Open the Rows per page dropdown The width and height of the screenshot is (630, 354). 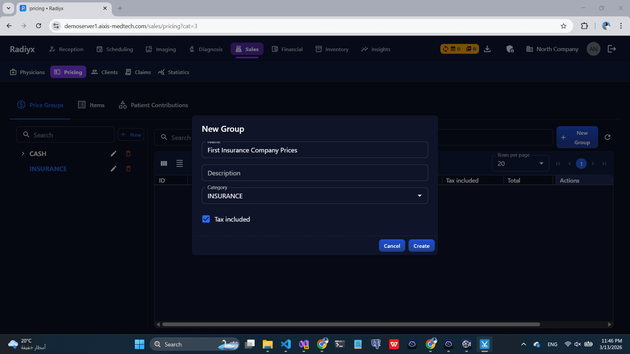point(520,164)
